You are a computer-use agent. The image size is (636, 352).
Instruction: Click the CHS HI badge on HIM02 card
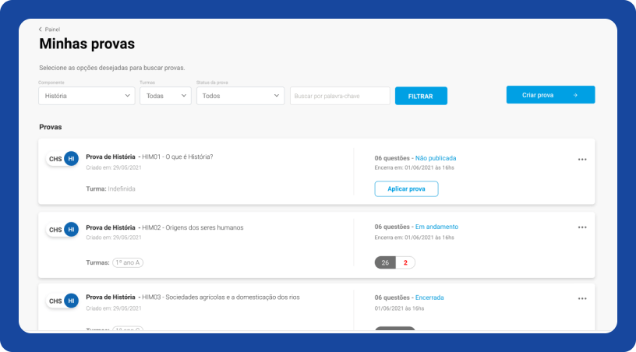[x=62, y=230]
